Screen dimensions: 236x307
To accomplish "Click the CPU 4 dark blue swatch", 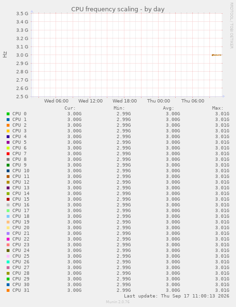I will coord(8,137).
